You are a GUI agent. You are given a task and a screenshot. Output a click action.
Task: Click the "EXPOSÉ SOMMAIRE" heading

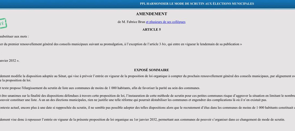pos(151,70)
